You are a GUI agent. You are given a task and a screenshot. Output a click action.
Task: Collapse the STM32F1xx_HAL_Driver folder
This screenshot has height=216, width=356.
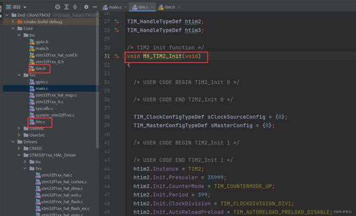[19, 155]
